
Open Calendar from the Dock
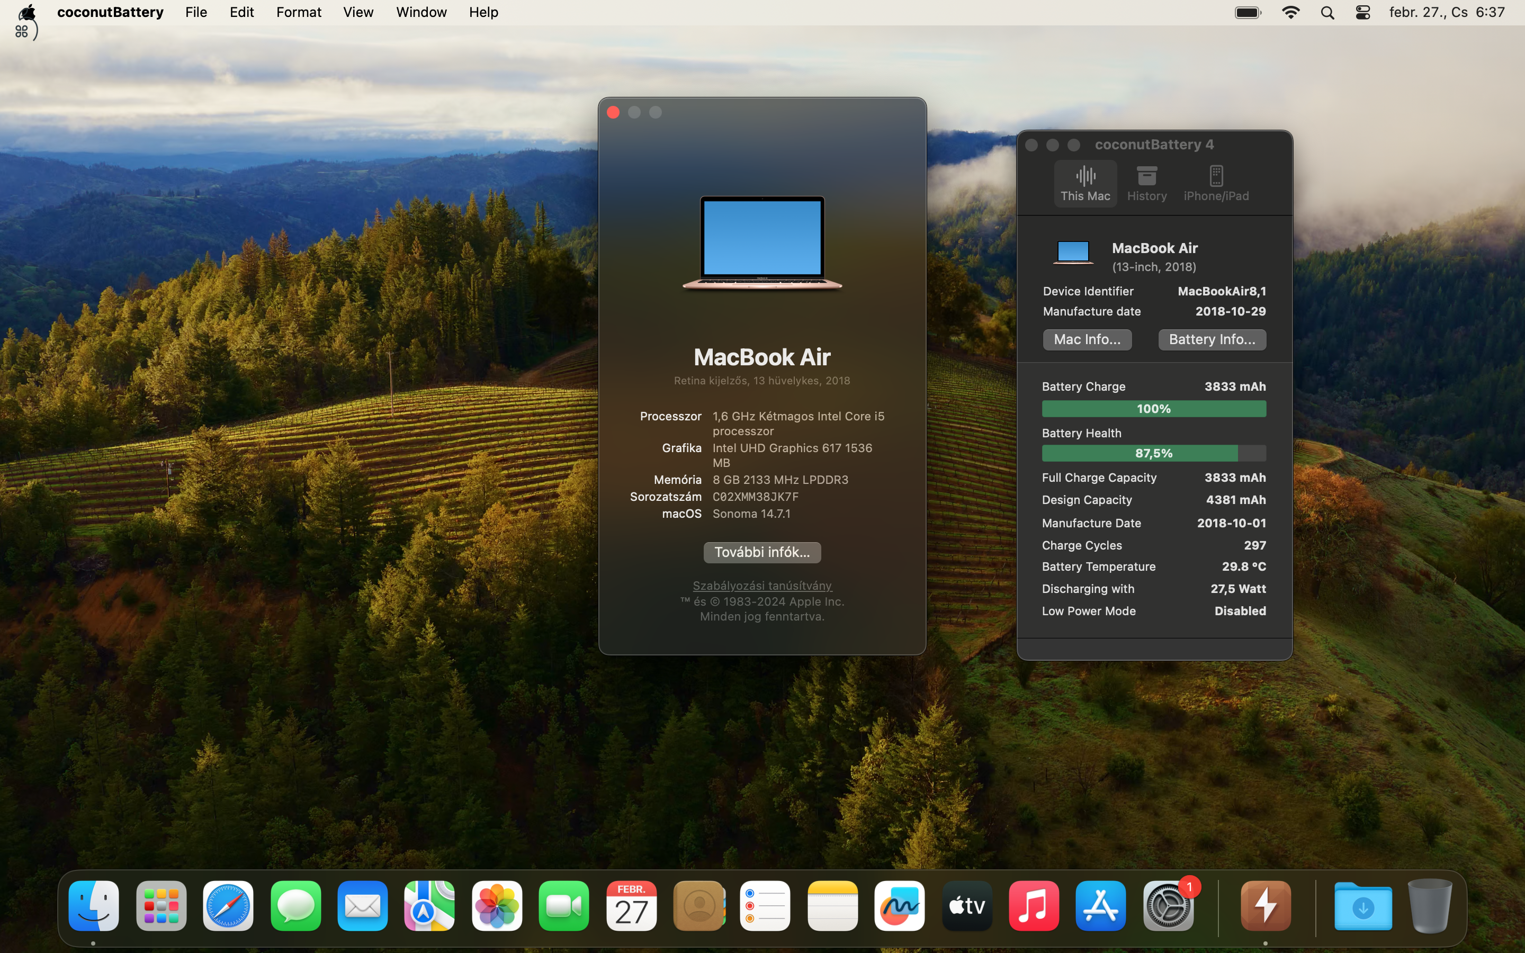(631, 906)
